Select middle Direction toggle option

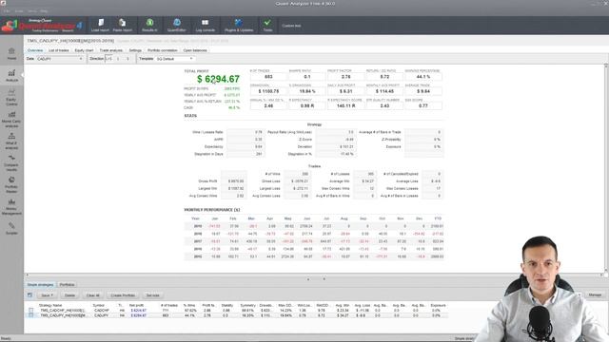(x=118, y=59)
